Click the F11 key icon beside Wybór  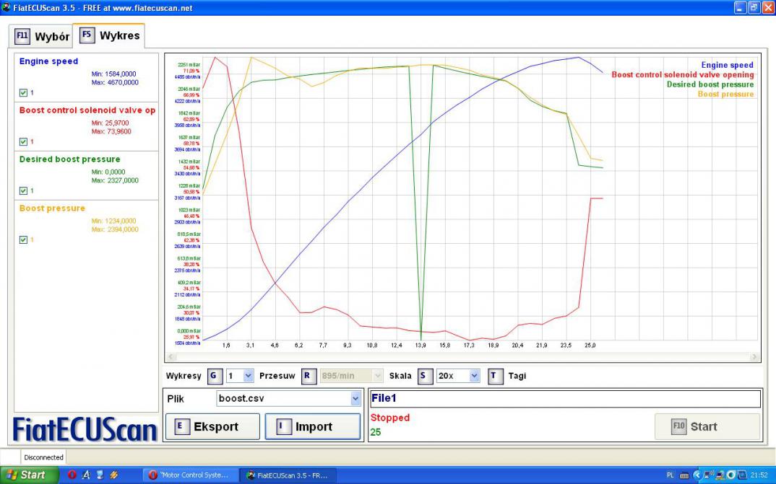[x=22, y=37]
